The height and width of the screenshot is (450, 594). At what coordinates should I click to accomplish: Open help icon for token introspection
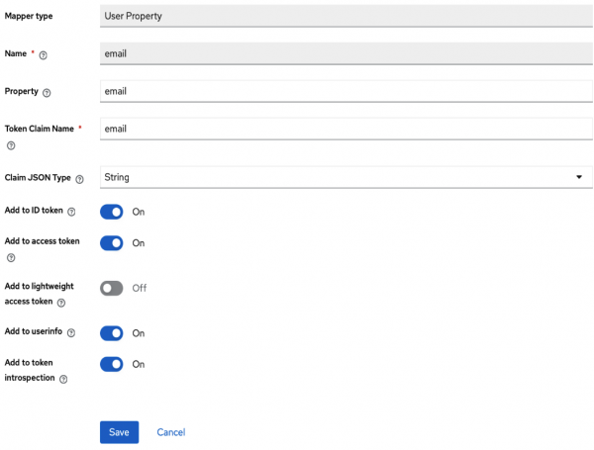63,379
